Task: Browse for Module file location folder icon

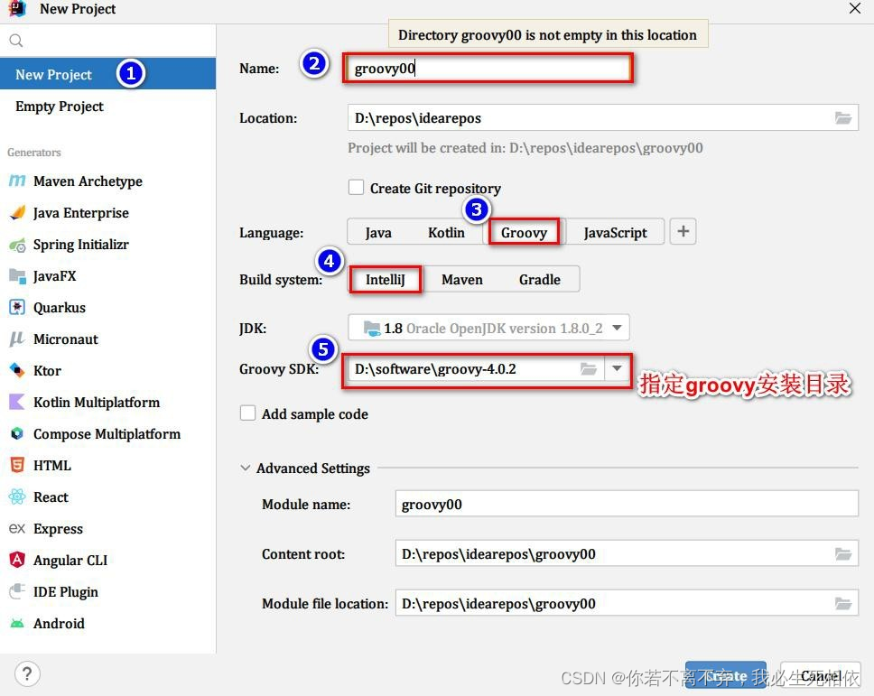Action: pos(842,604)
